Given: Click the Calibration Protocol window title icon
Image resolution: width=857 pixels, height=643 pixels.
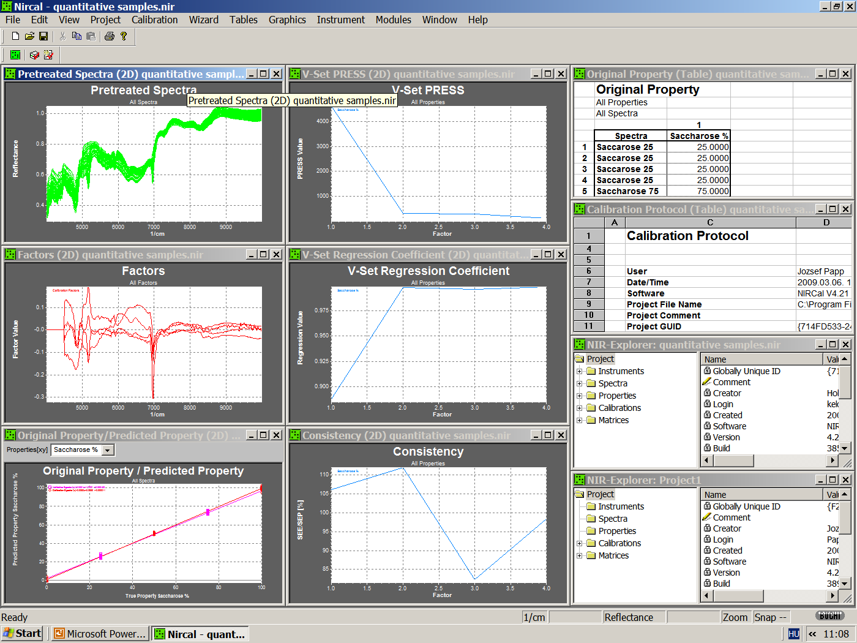Looking at the screenshot, I should [x=580, y=209].
